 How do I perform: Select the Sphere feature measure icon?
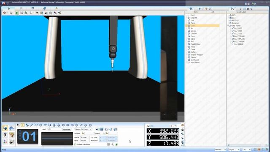pos(50,125)
